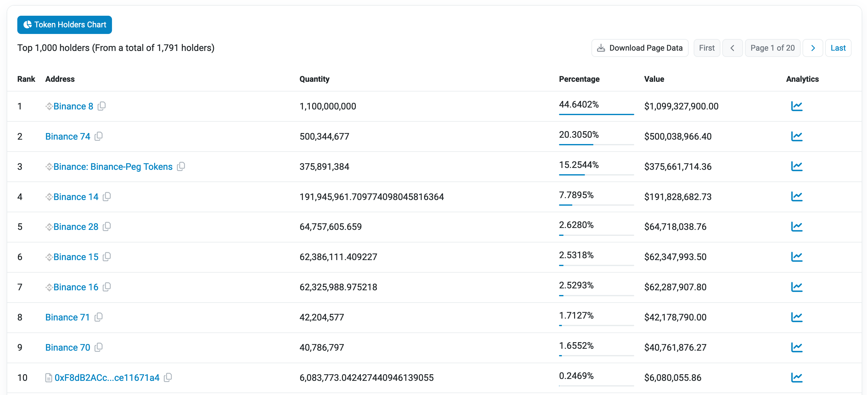Click the Analytics column header
Screen dimensions: 867x395
click(x=802, y=79)
